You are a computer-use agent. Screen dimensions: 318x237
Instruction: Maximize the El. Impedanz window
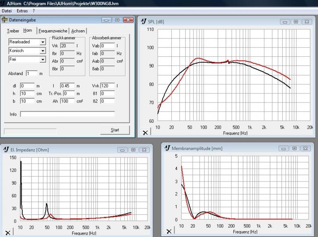(133, 150)
